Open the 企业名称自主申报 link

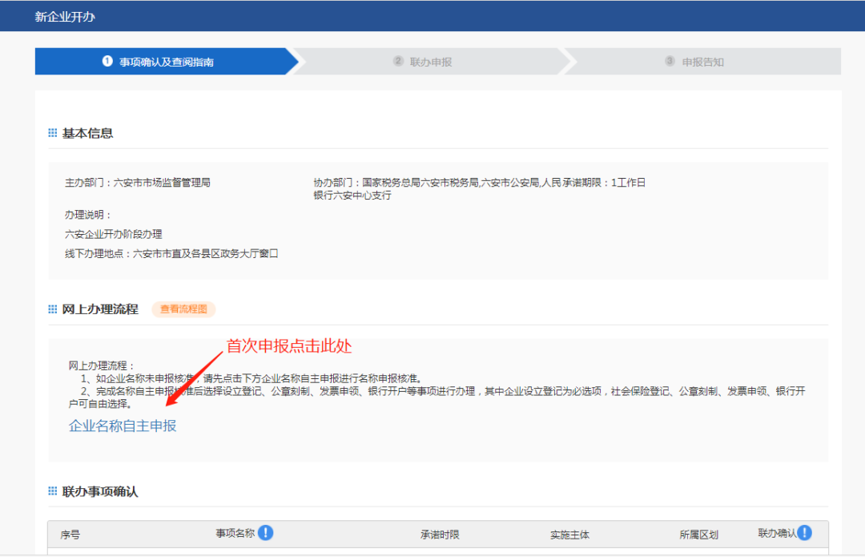123,426
